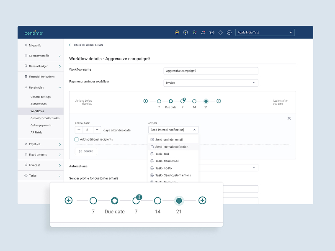Select the filled 21 days marker in workflow panel timeline
Viewport: 335px width, 251px height.
click(x=206, y=101)
